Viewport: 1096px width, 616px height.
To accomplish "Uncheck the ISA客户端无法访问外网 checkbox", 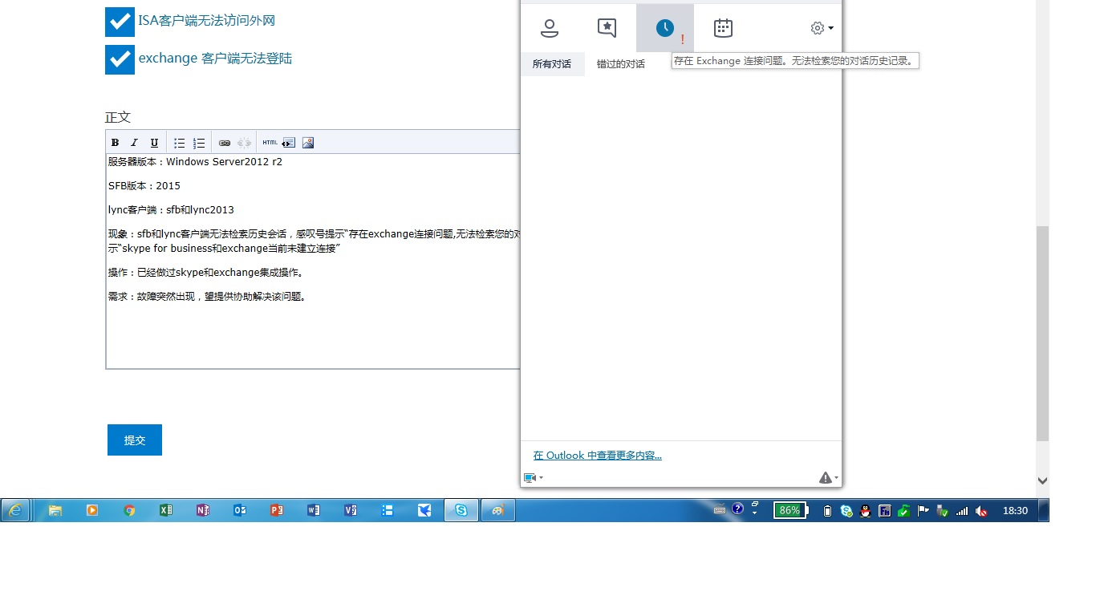I will coord(120,22).
